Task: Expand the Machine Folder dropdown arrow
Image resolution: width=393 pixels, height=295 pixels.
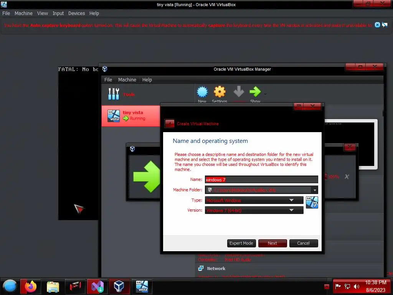Action: pos(315,190)
